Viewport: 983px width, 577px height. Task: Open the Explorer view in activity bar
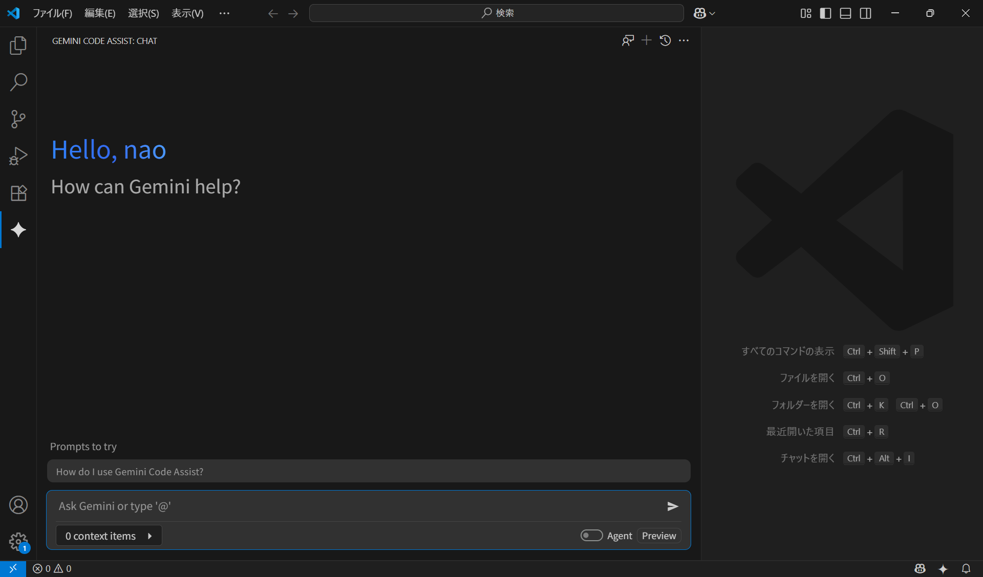point(18,46)
